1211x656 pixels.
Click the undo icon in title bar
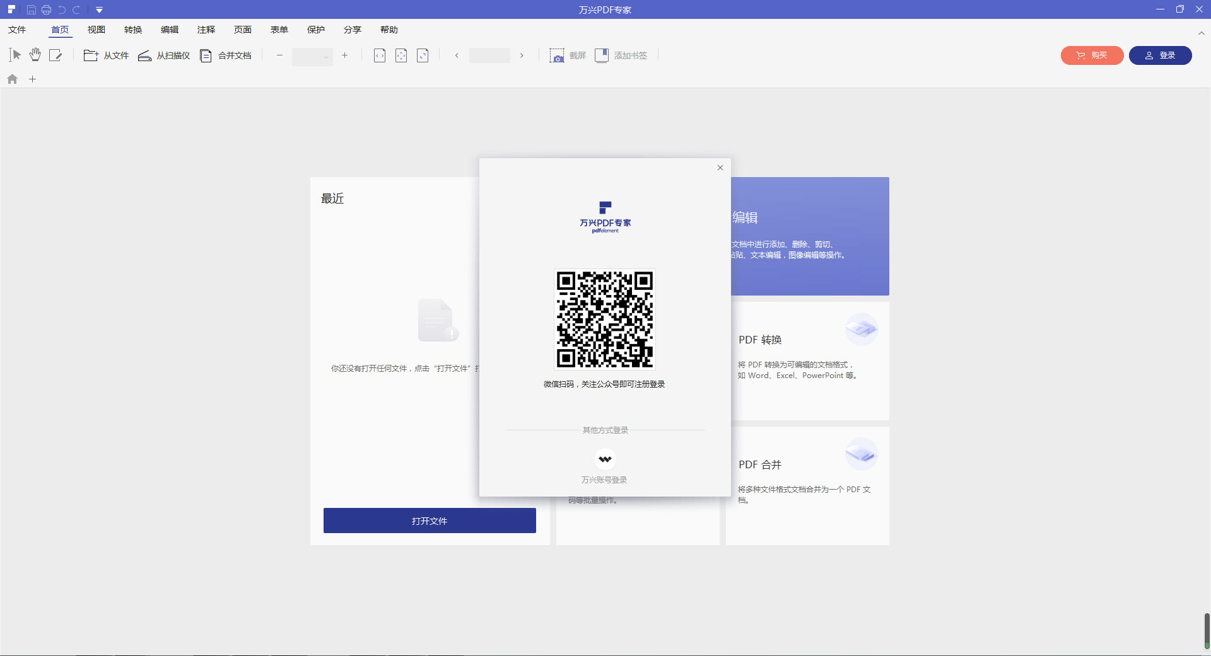[x=62, y=9]
